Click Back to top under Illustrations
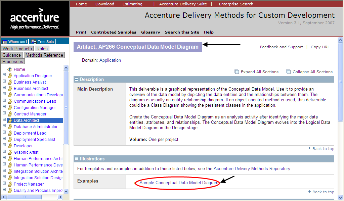 coord(323,192)
